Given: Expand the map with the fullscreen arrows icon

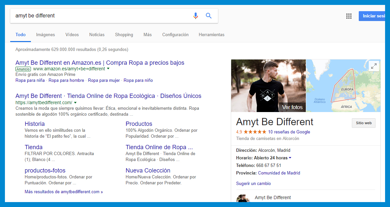Looking at the screenshot, I should [374, 66].
